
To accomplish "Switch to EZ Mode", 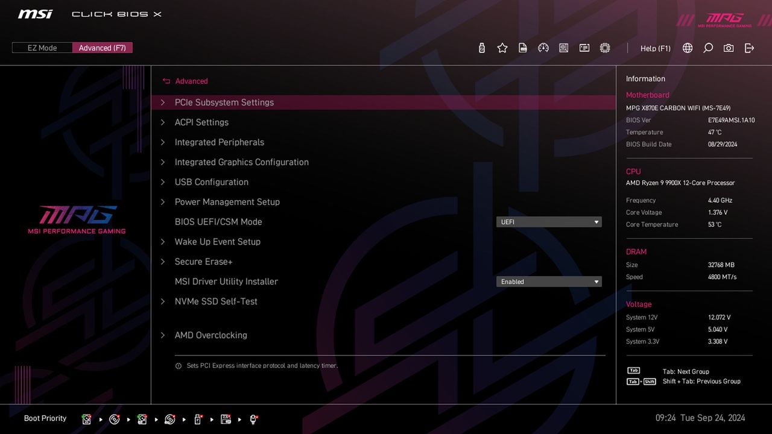I will pyautogui.click(x=42, y=48).
